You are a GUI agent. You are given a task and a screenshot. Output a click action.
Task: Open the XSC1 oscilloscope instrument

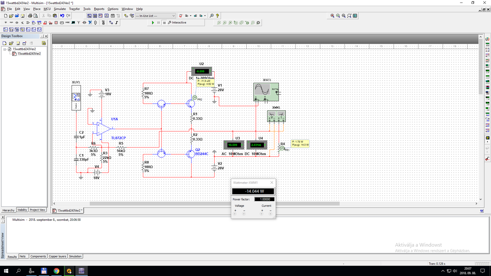pyautogui.click(x=266, y=92)
